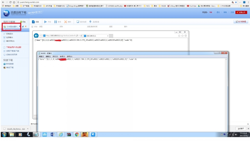The height and width of the screenshot is (141, 250).
Task: Click the help link in header
Action: coord(225,12)
